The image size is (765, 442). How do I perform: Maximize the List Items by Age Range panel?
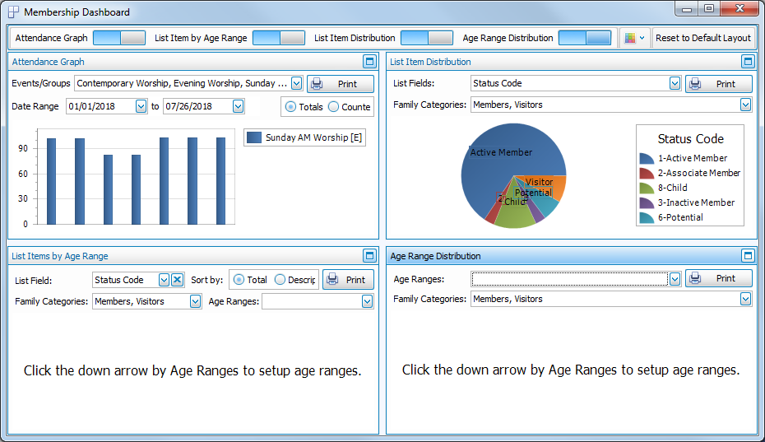pyautogui.click(x=369, y=256)
